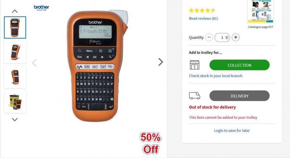The image size is (290, 158).
Task: Click the Brother brand logo
Action: point(41,8)
